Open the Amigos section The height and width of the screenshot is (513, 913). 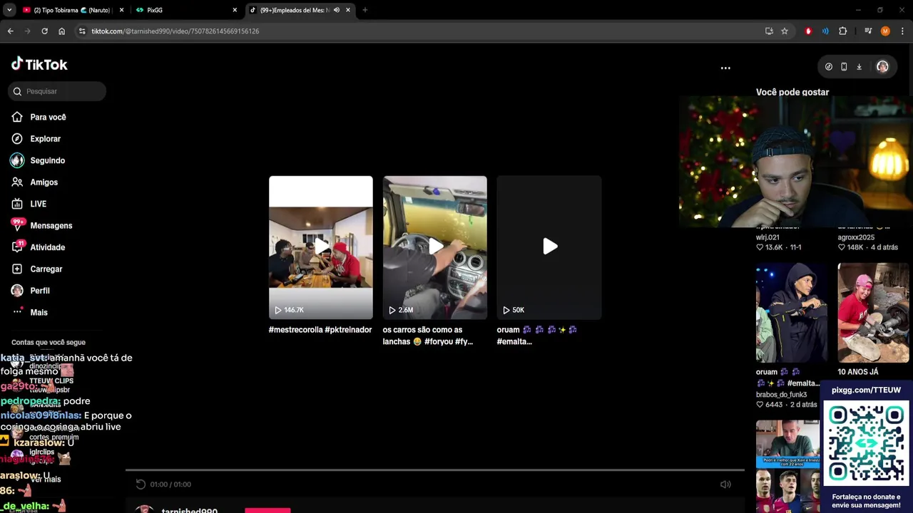[x=44, y=182]
